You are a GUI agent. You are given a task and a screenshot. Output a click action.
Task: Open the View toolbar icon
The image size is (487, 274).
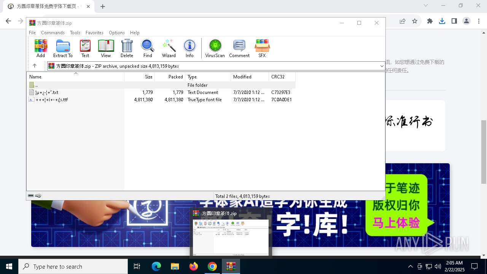click(106, 48)
